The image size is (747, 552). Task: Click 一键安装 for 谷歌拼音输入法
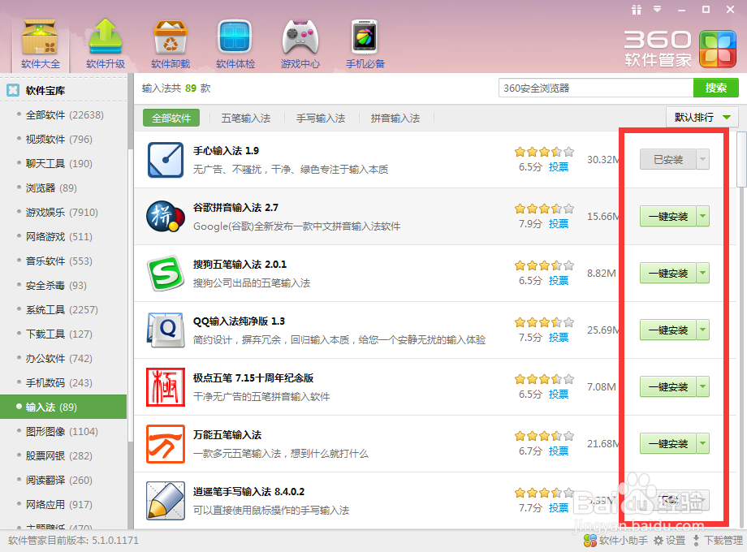point(668,216)
